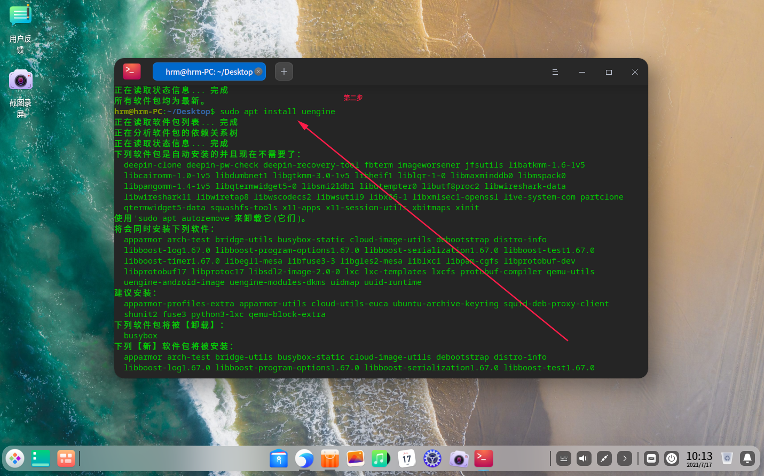Image resolution: width=764 pixels, height=476 pixels.
Task: Open the 10:13 clock in the dock
Action: click(699, 458)
